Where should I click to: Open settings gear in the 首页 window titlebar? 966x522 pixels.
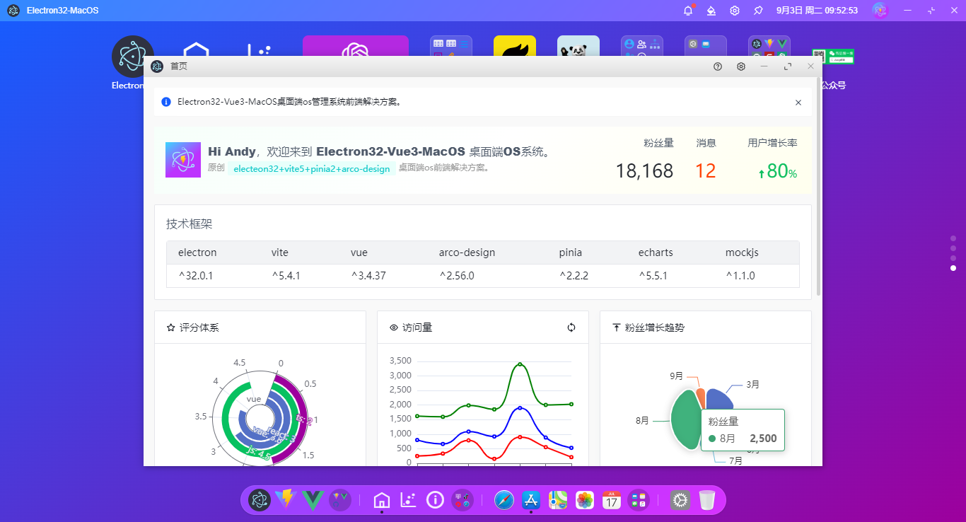(x=740, y=66)
